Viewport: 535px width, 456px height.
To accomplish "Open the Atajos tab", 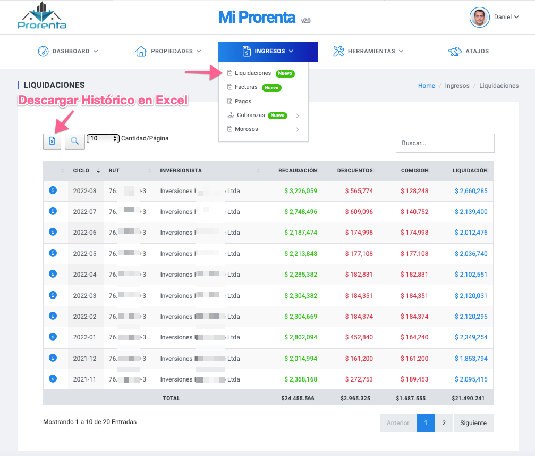I will coord(469,52).
